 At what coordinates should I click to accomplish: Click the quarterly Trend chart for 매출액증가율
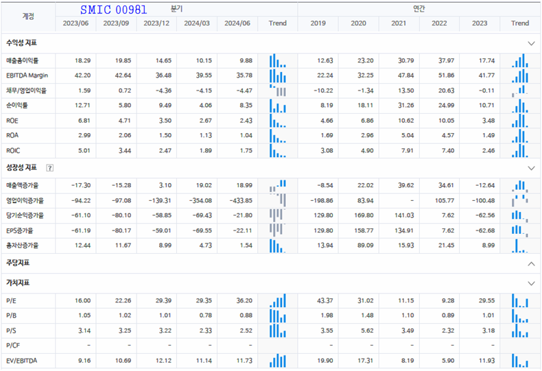tap(278, 186)
